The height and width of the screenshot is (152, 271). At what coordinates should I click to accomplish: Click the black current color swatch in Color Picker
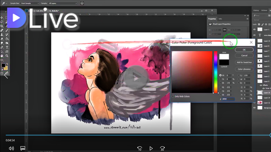pos(224,62)
